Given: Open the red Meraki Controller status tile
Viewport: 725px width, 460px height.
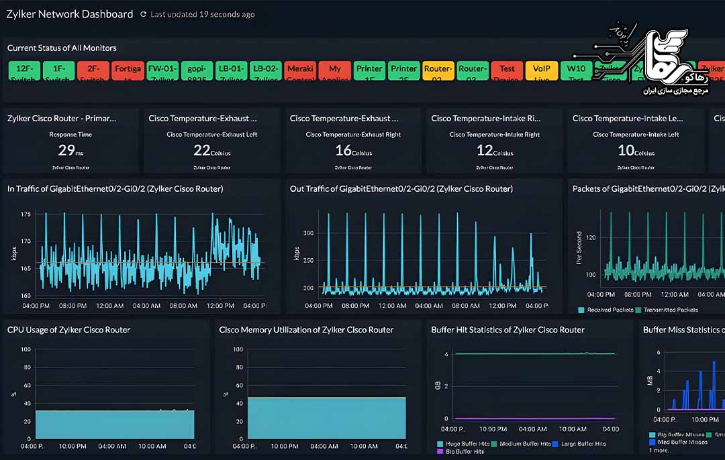Looking at the screenshot, I should [300, 70].
